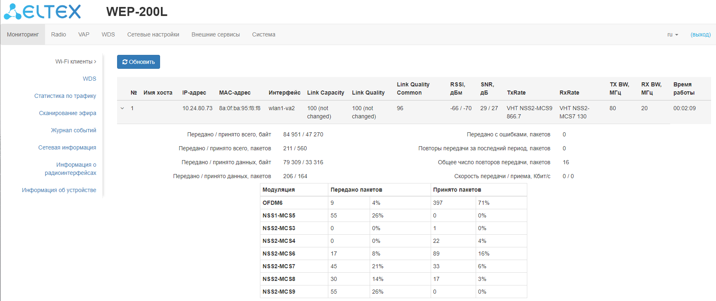Open Статистика по трафику sidebar link

point(65,96)
